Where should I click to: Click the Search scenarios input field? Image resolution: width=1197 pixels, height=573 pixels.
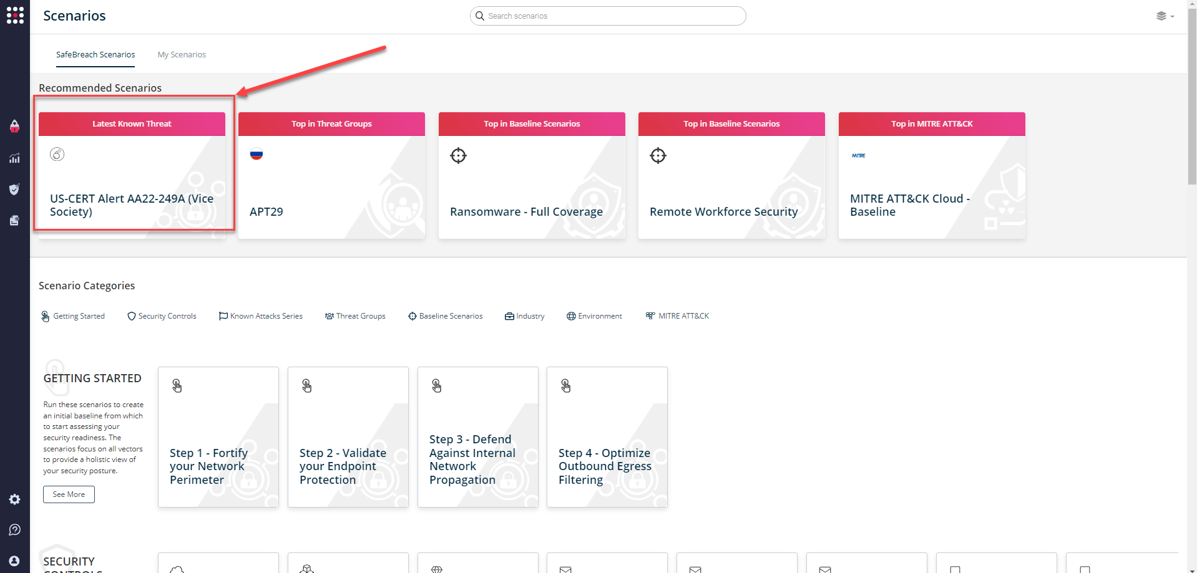(x=607, y=16)
